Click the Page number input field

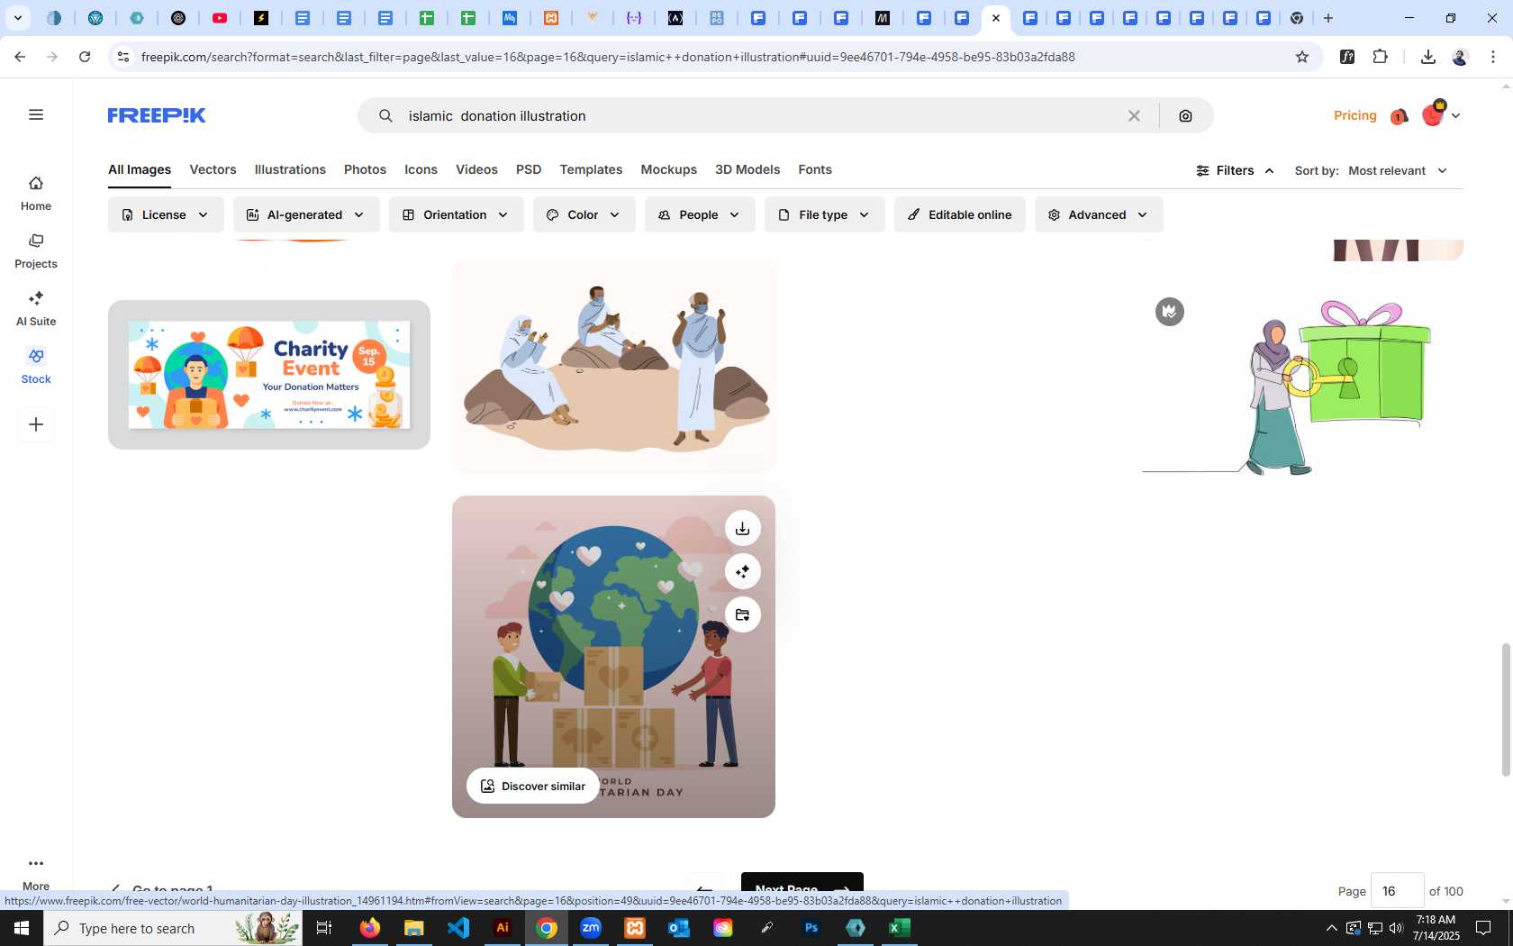1397,890
